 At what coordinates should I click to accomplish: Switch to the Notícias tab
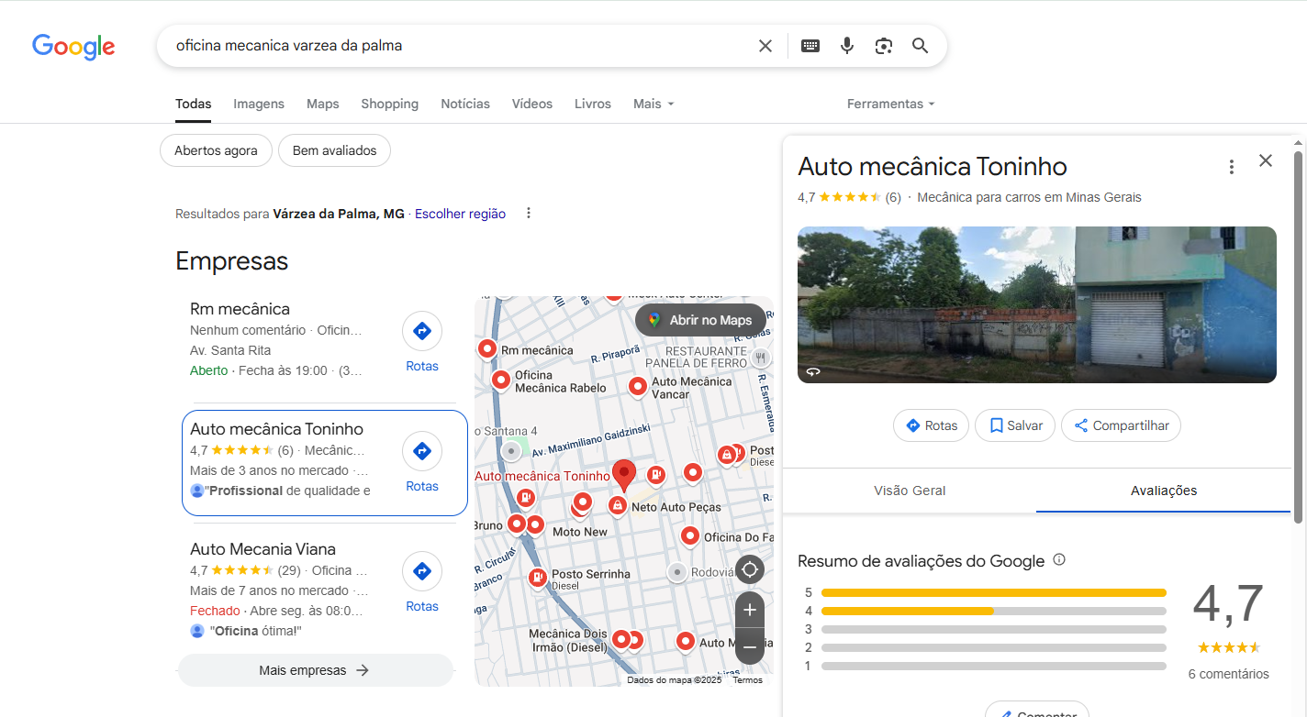pyautogui.click(x=465, y=104)
